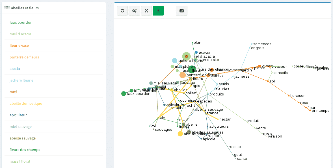Choose 'parterre de fleurs' in the list

point(24,57)
